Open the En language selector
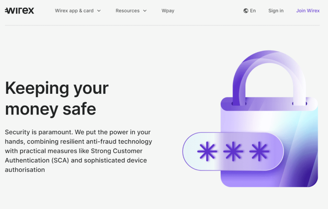This screenshot has height=209, width=328. (x=250, y=11)
